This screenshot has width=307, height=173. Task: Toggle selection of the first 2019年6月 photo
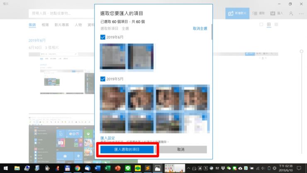(113, 57)
